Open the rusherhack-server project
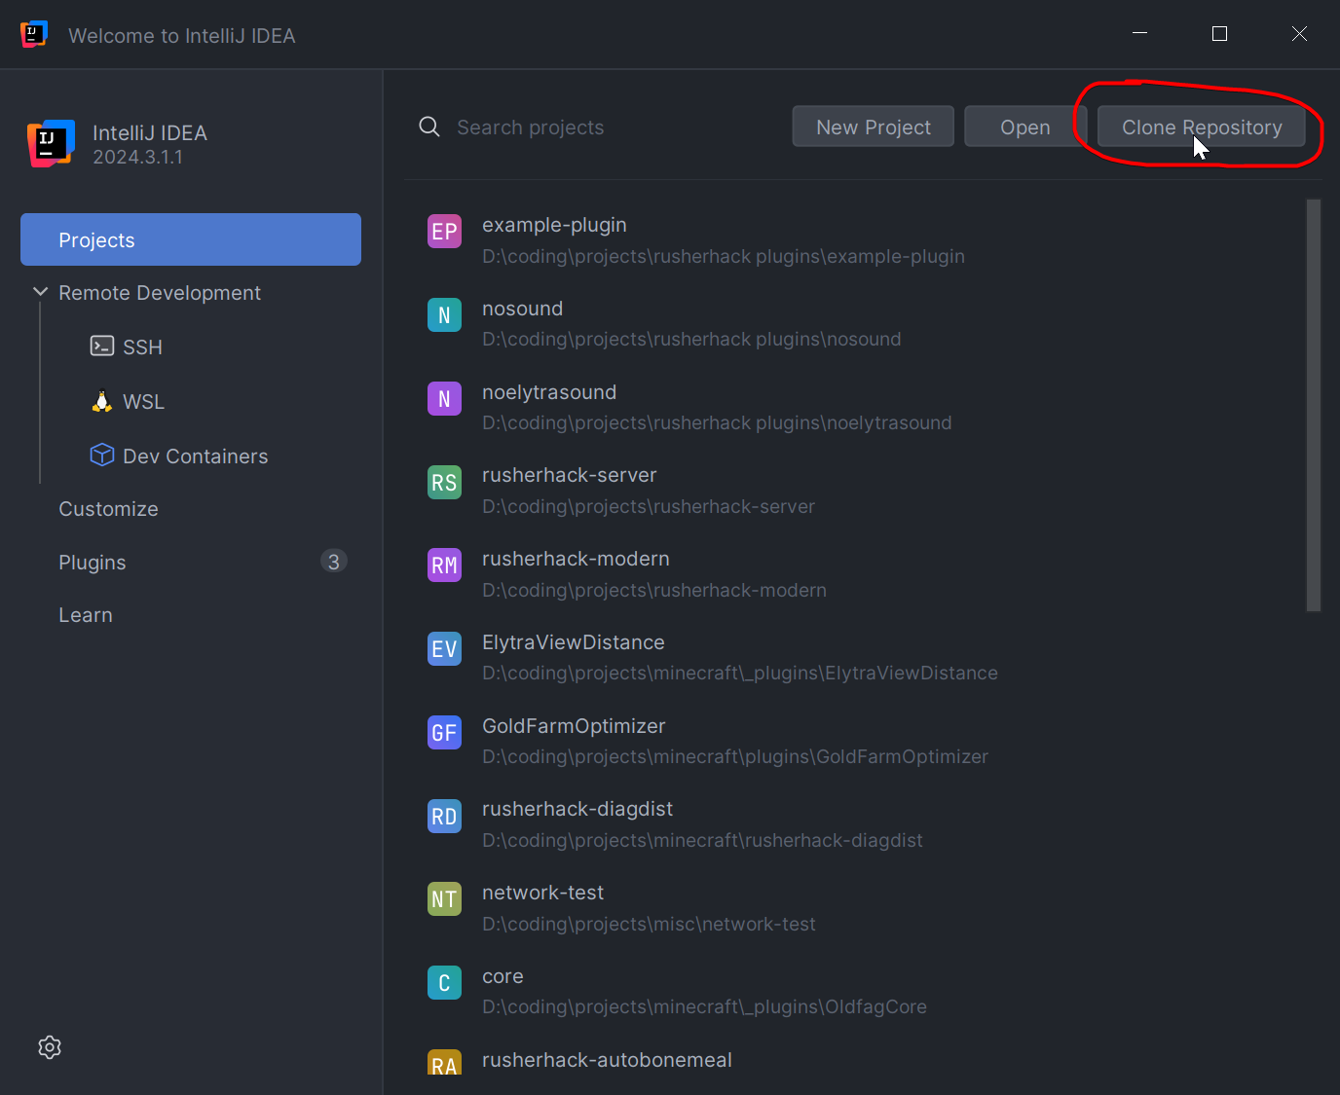The image size is (1340, 1095). 570,475
